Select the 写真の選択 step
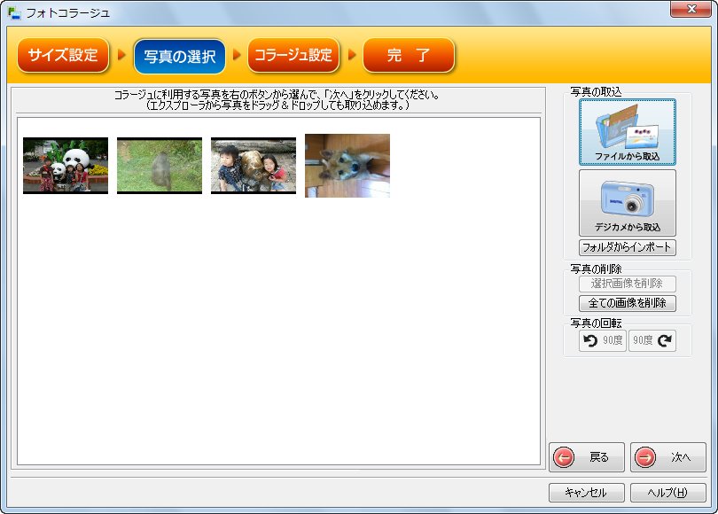 (179, 57)
